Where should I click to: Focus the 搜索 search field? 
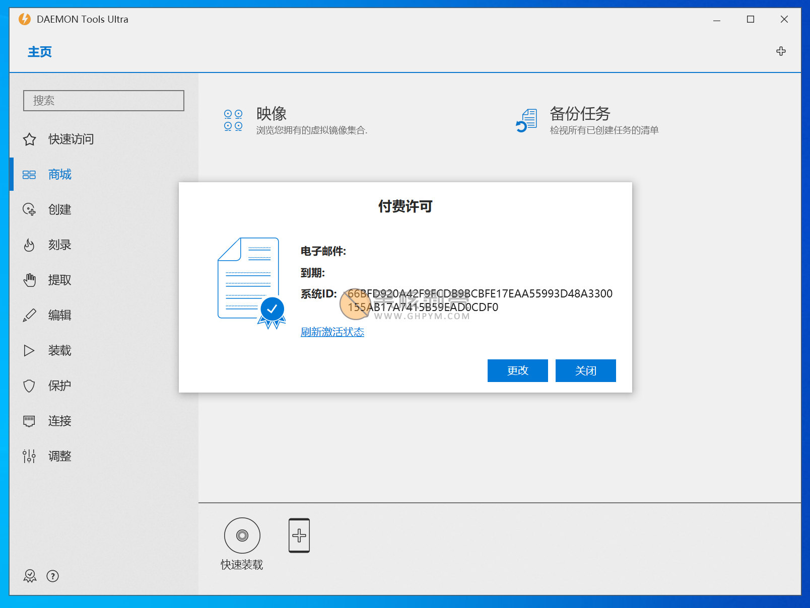click(x=104, y=101)
